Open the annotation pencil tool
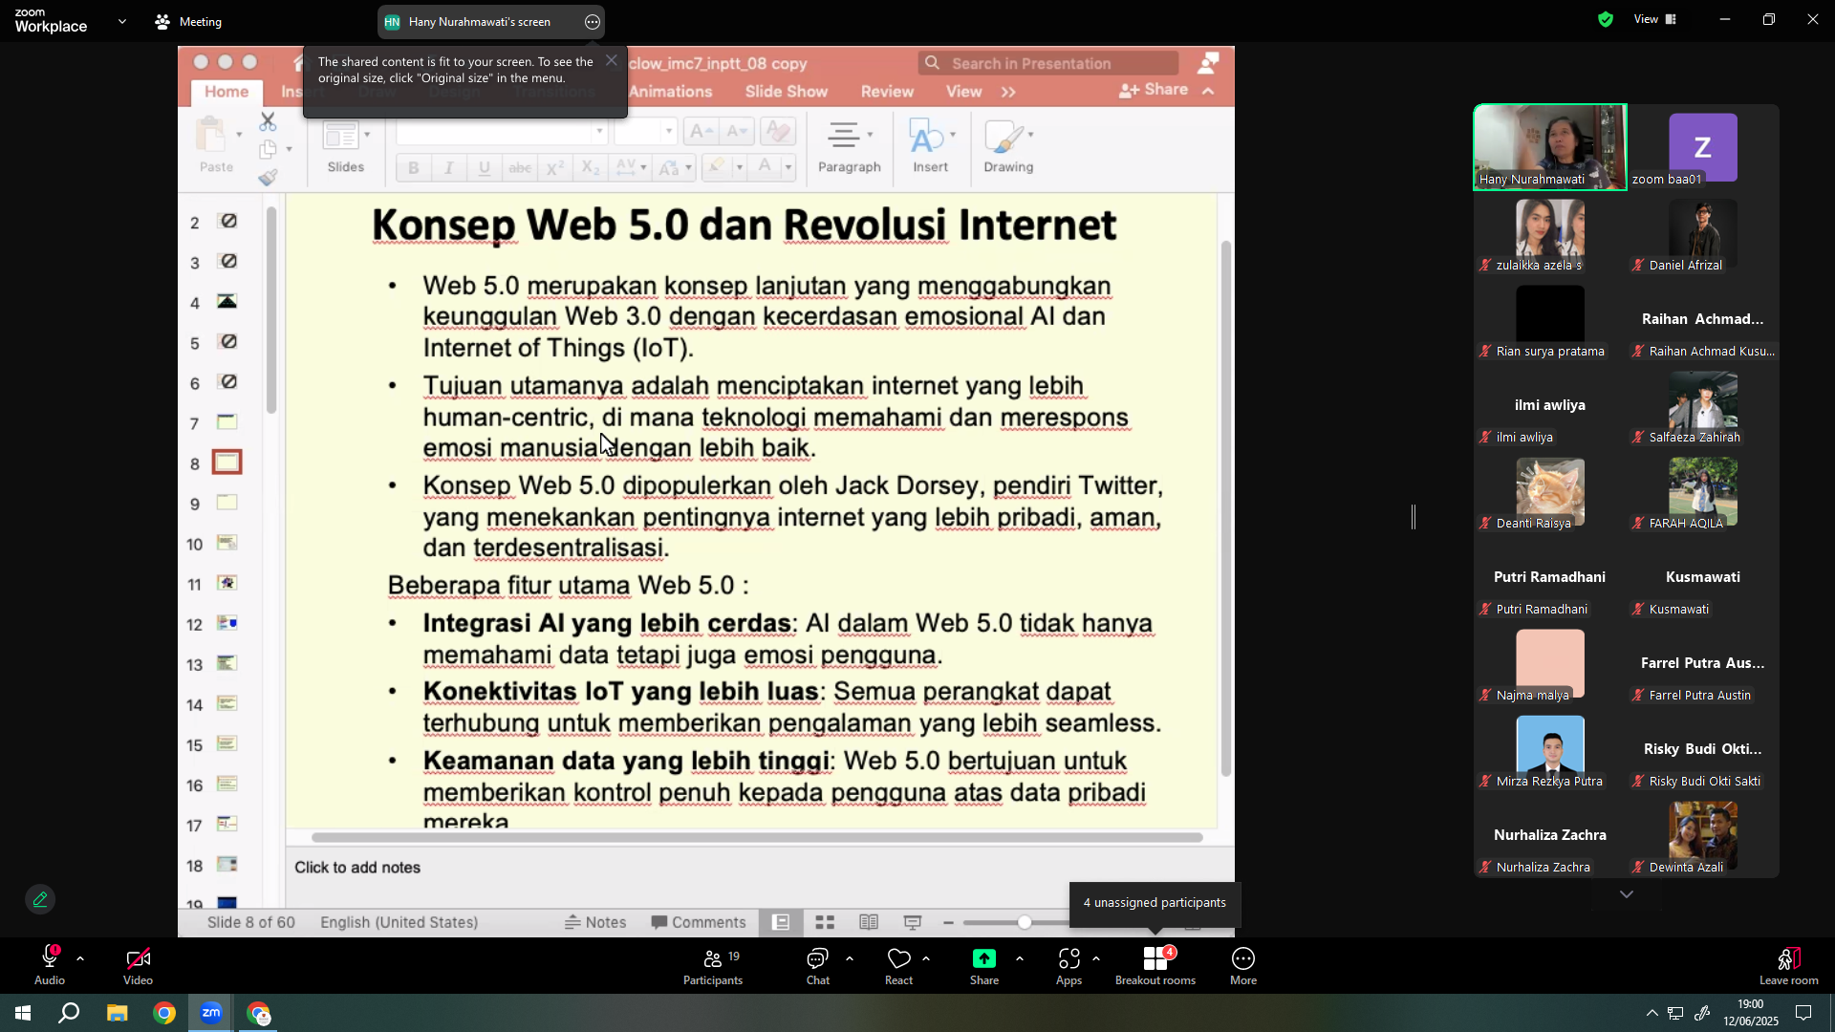Image resolution: width=1835 pixels, height=1032 pixels. [x=40, y=899]
